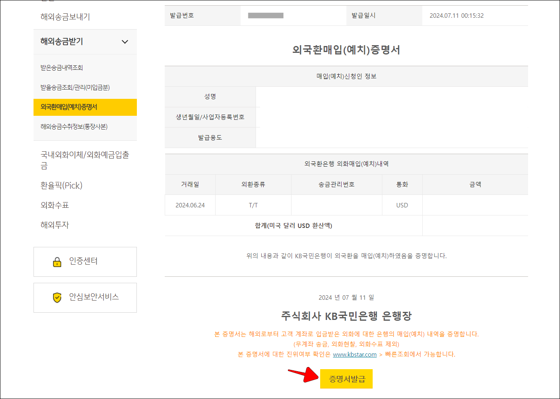560x399 pixels.
Task: Open the www.kbstar.com link
Action: click(354, 354)
